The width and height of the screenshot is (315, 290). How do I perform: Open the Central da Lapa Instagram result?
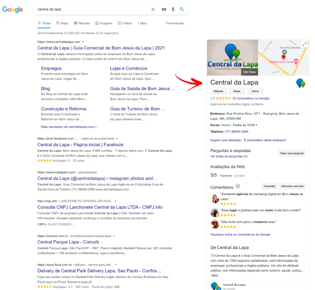[x=97, y=179]
